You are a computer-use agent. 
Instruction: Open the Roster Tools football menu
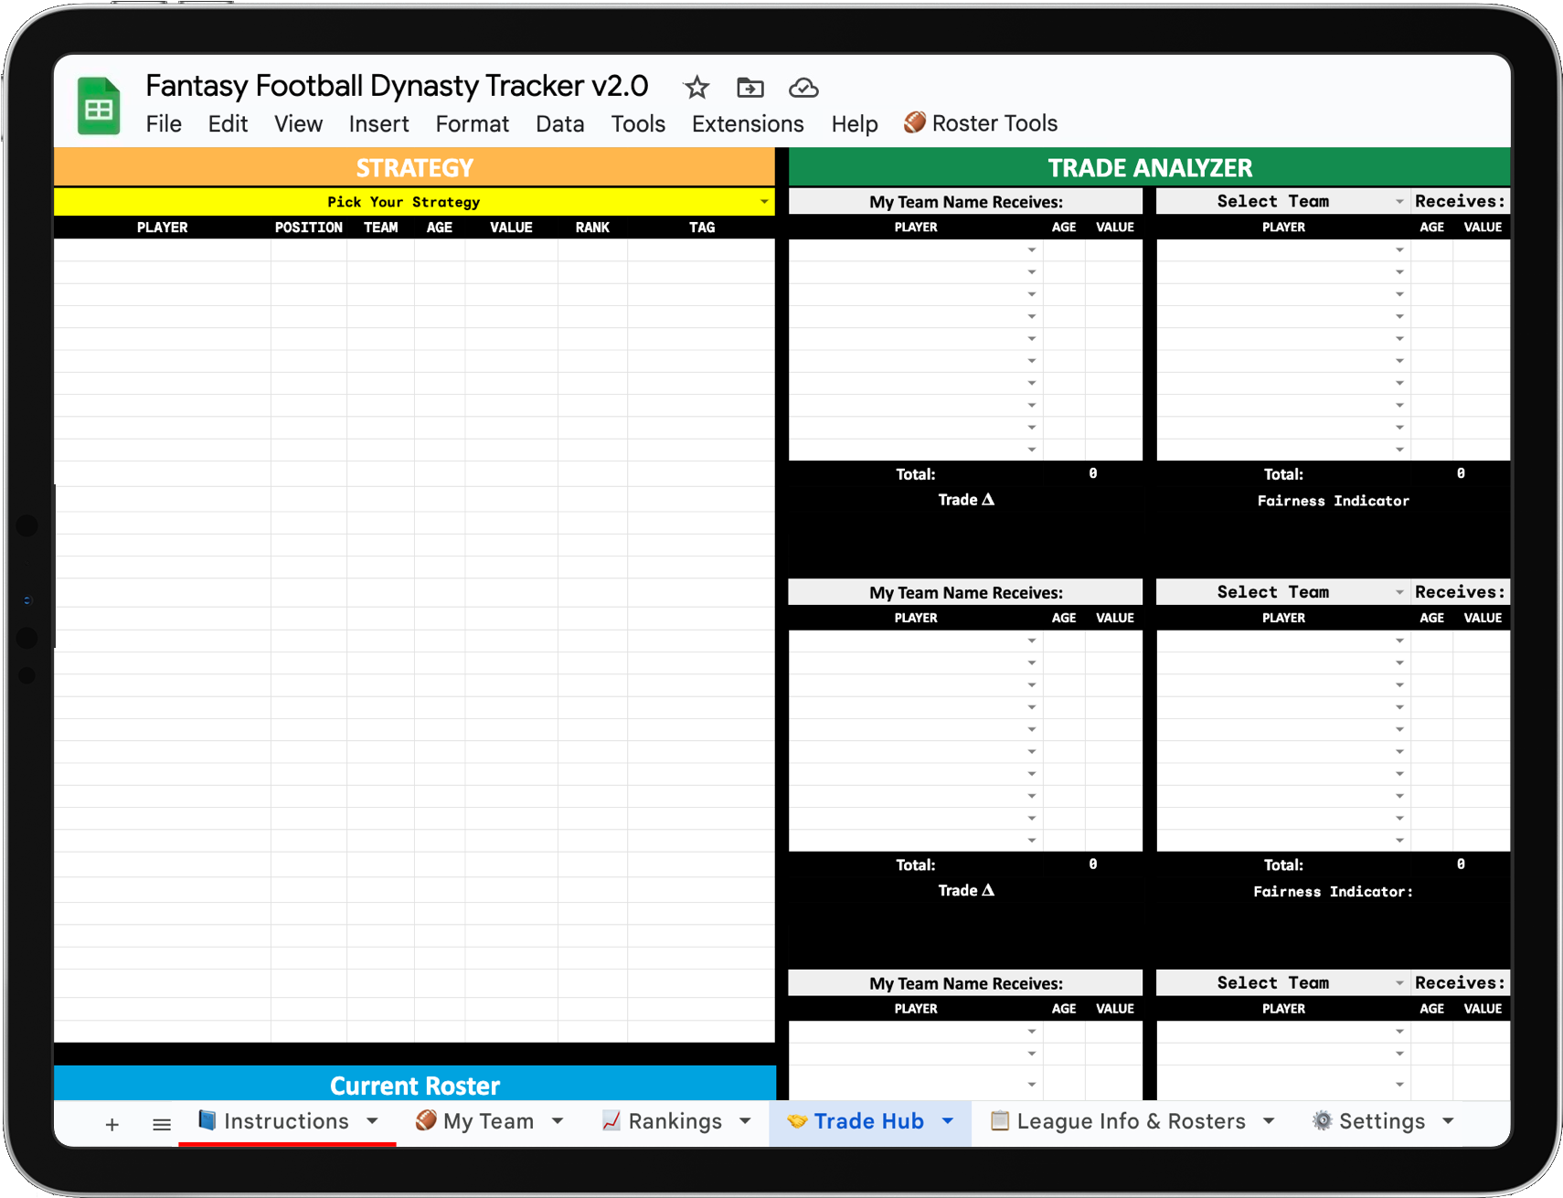click(x=981, y=123)
